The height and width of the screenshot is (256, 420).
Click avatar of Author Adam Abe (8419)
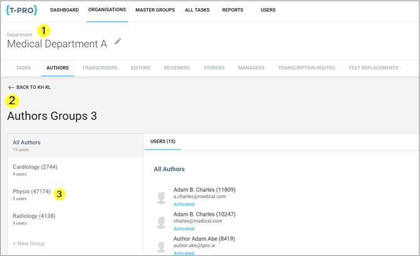click(x=161, y=245)
